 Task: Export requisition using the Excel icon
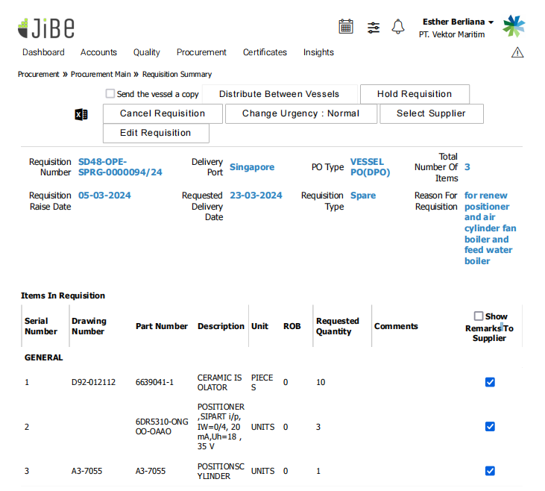tap(81, 114)
